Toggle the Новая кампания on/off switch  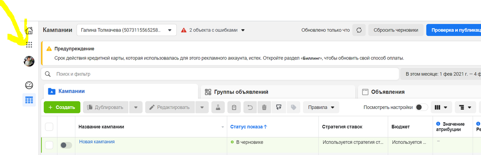pos(66,145)
